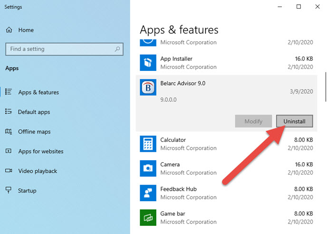Click the Apps sidebar section header

point(12,68)
